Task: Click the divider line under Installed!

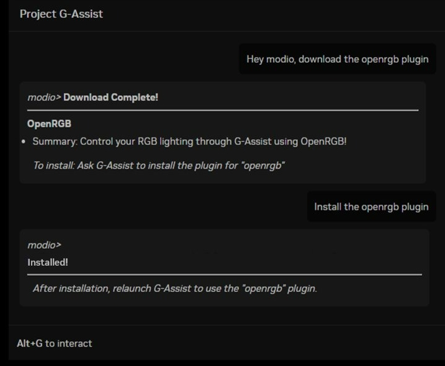Action: pyautogui.click(x=223, y=274)
